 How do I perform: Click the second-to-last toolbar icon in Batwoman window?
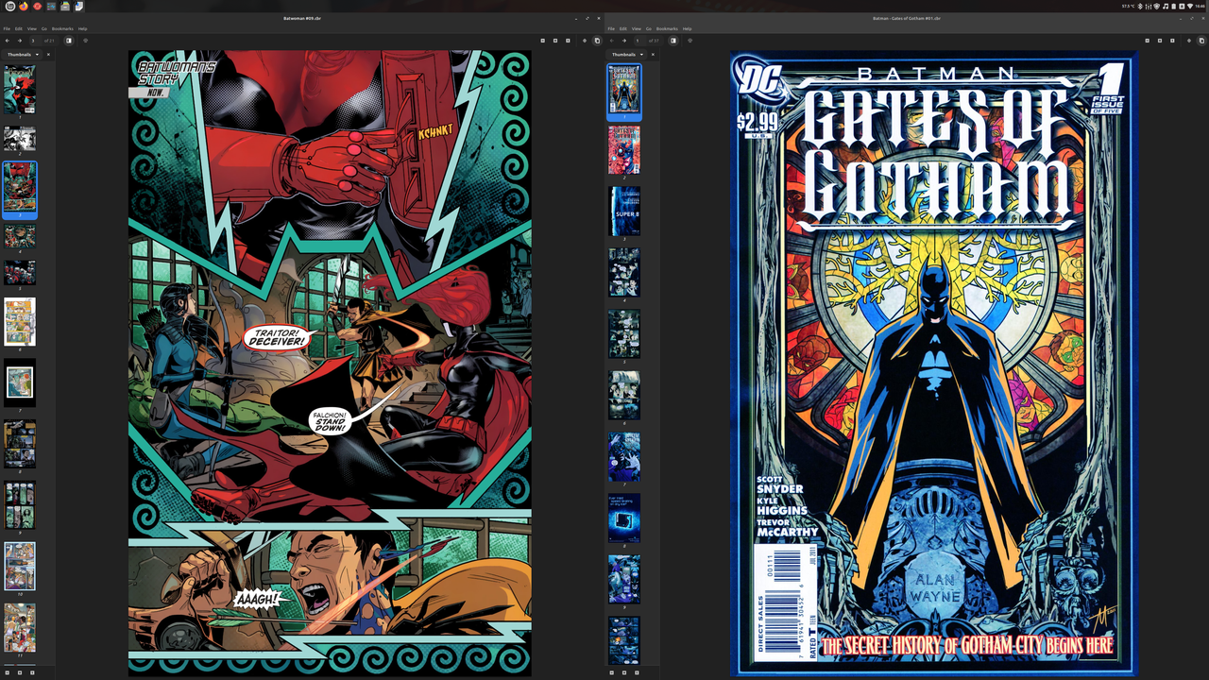click(x=585, y=41)
